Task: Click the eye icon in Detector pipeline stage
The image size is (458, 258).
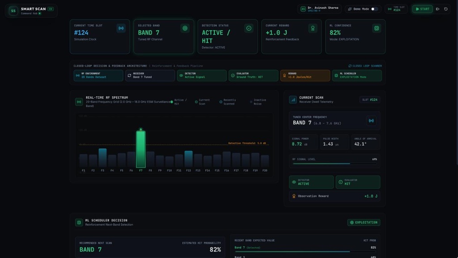Action: [x=181, y=75]
